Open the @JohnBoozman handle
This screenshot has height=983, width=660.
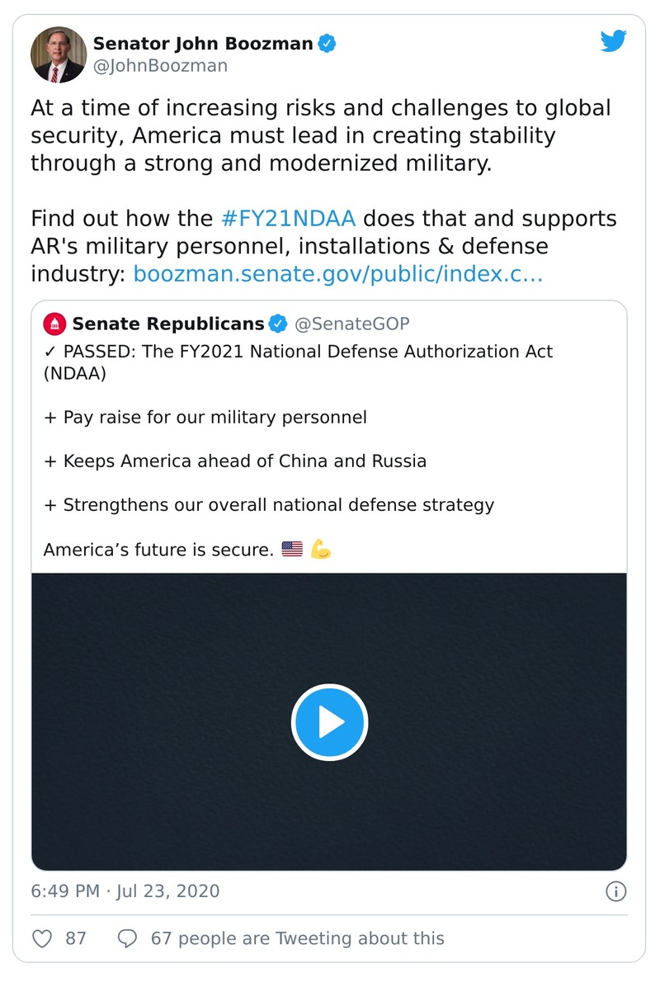(160, 65)
